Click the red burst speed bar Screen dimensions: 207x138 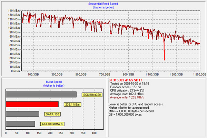pyautogui.click(x=32, y=104)
